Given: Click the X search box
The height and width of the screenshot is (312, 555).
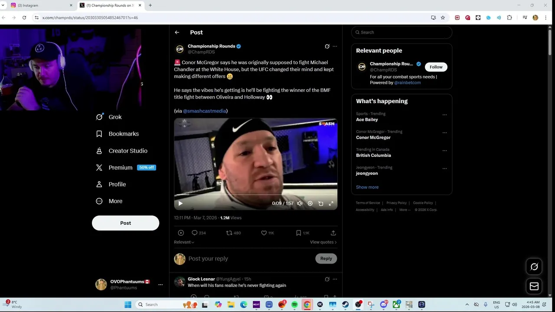Looking at the screenshot, I should click(402, 32).
